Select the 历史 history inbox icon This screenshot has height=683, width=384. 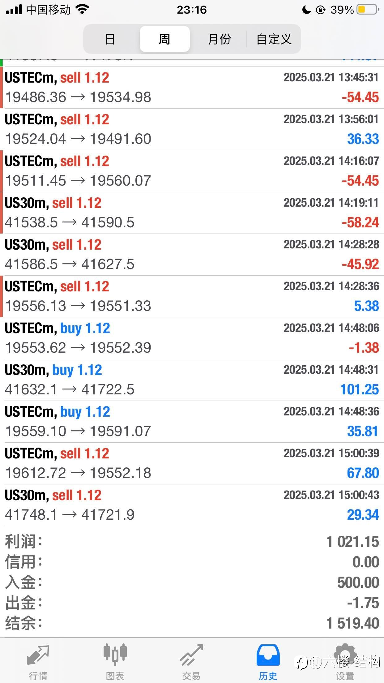[268, 655]
